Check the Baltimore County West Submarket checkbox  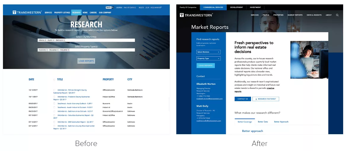point(54,126)
